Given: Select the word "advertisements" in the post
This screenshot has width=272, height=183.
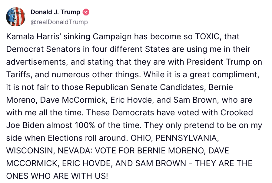Looking at the screenshot, I should click(36, 62).
